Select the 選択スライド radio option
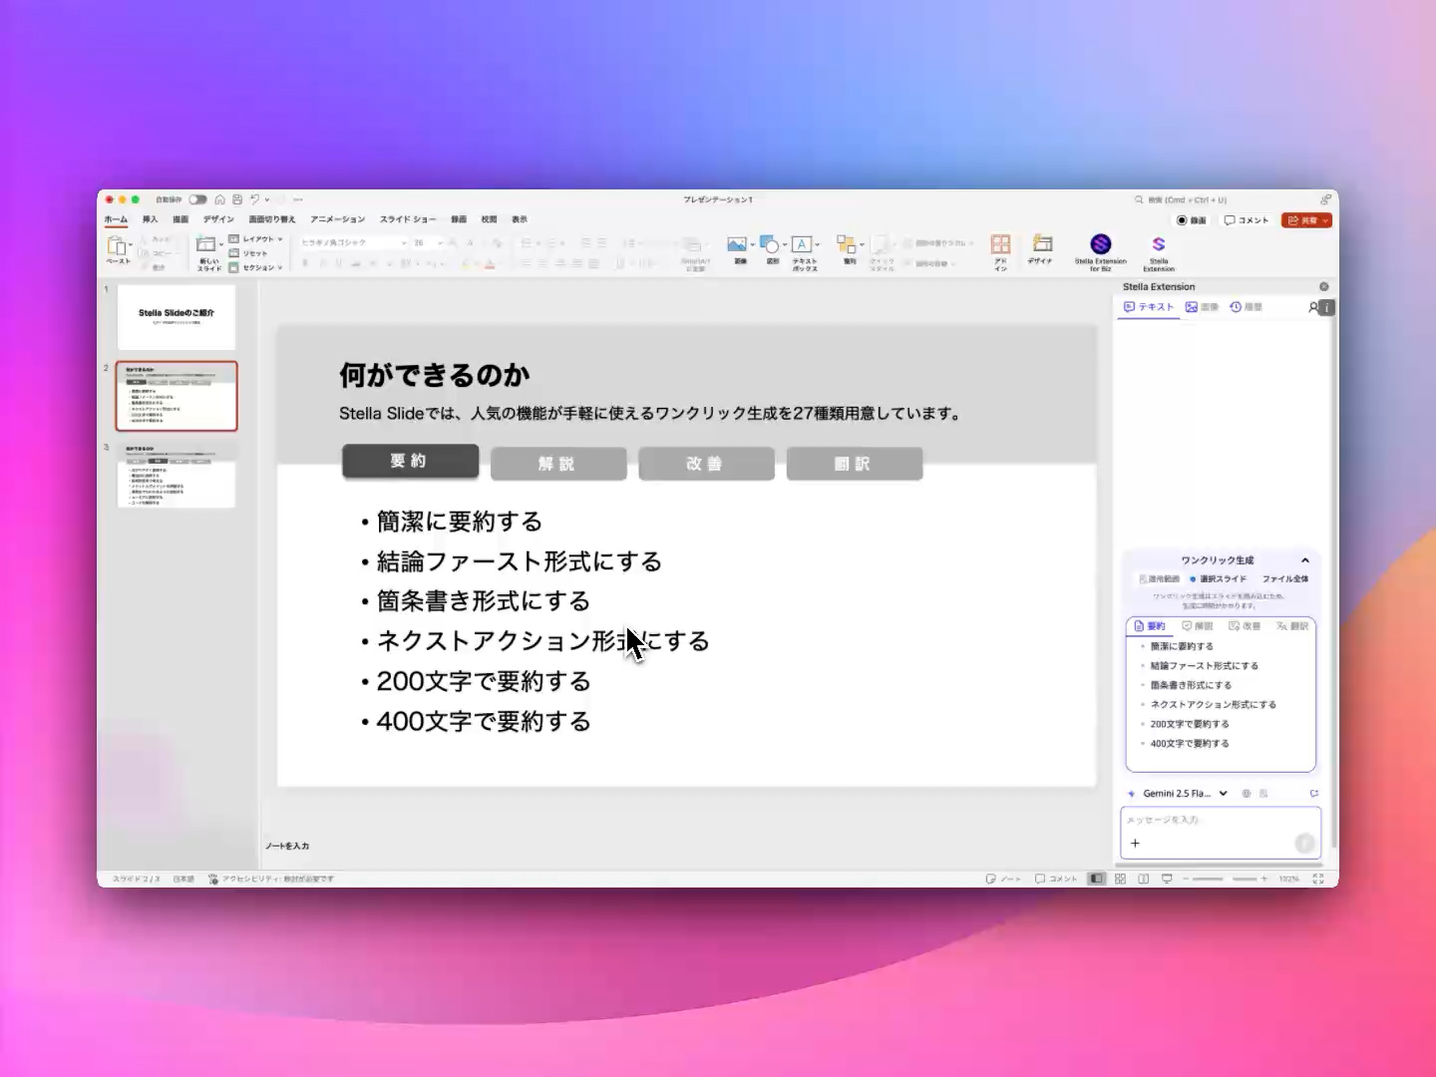This screenshot has height=1077, width=1436. pyautogui.click(x=1218, y=578)
